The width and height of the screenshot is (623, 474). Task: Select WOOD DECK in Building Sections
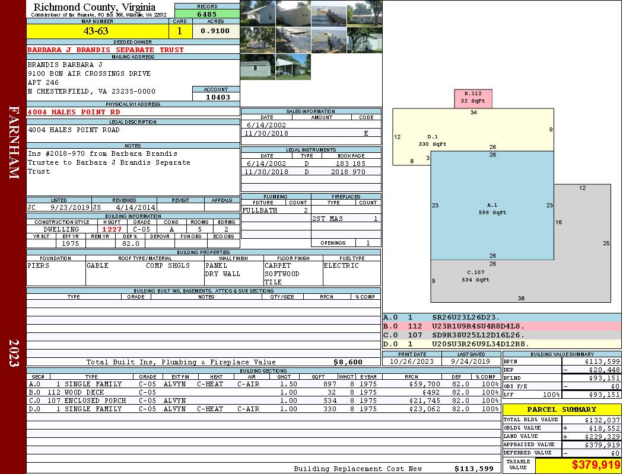click(x=84, y=393)
